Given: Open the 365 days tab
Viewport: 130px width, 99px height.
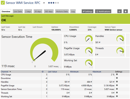Looking at the screenshot, I should pyautogui.click(x=49, y=11).
